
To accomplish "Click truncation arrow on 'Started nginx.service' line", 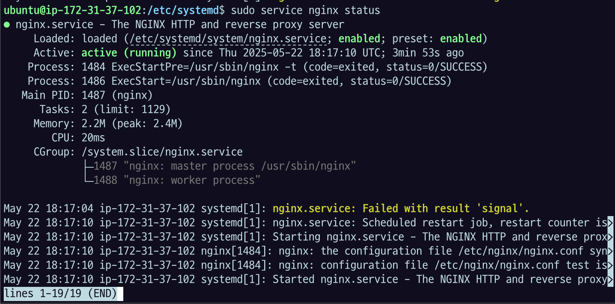I will pyautogui.click(x=611, y=279).
